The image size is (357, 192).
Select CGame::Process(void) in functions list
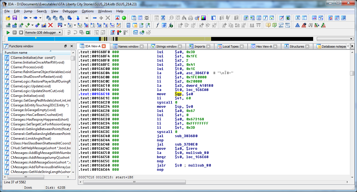[27, 67]
